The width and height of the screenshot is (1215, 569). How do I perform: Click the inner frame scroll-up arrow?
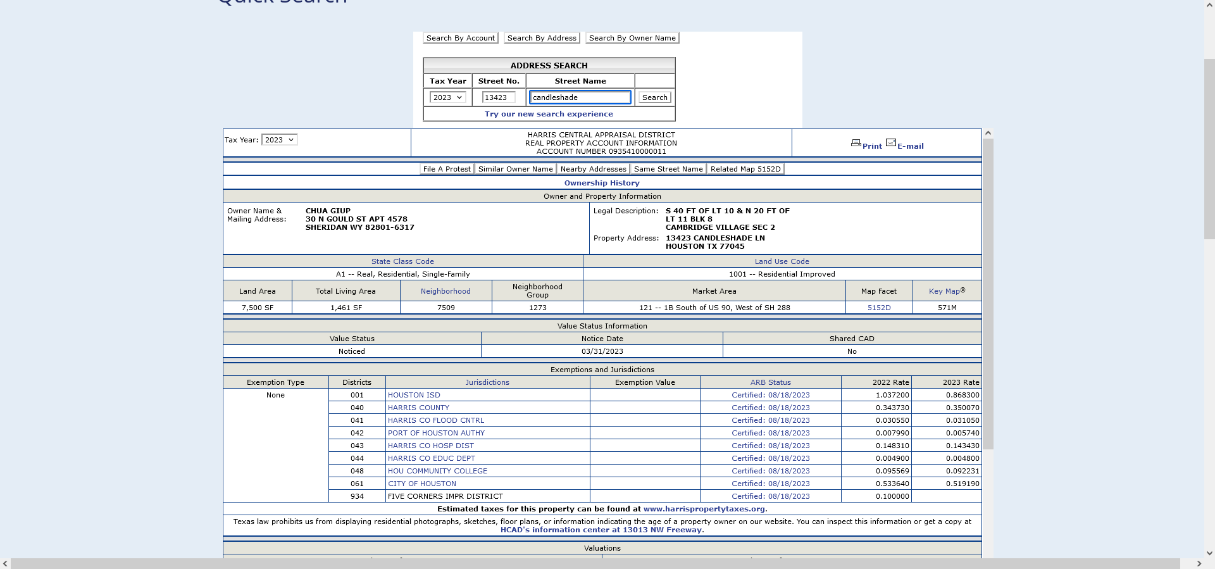[x=988, y=134]
